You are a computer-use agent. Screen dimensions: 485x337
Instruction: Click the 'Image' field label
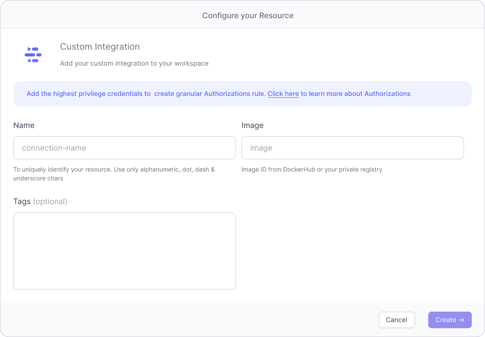(252, 125)
